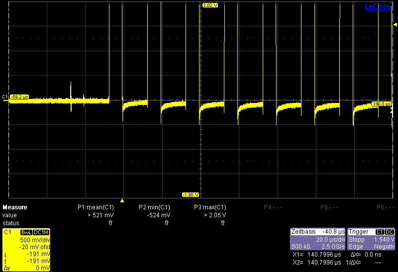Click the status arrow under P1
398x272 pixels.
pos(110,223)
